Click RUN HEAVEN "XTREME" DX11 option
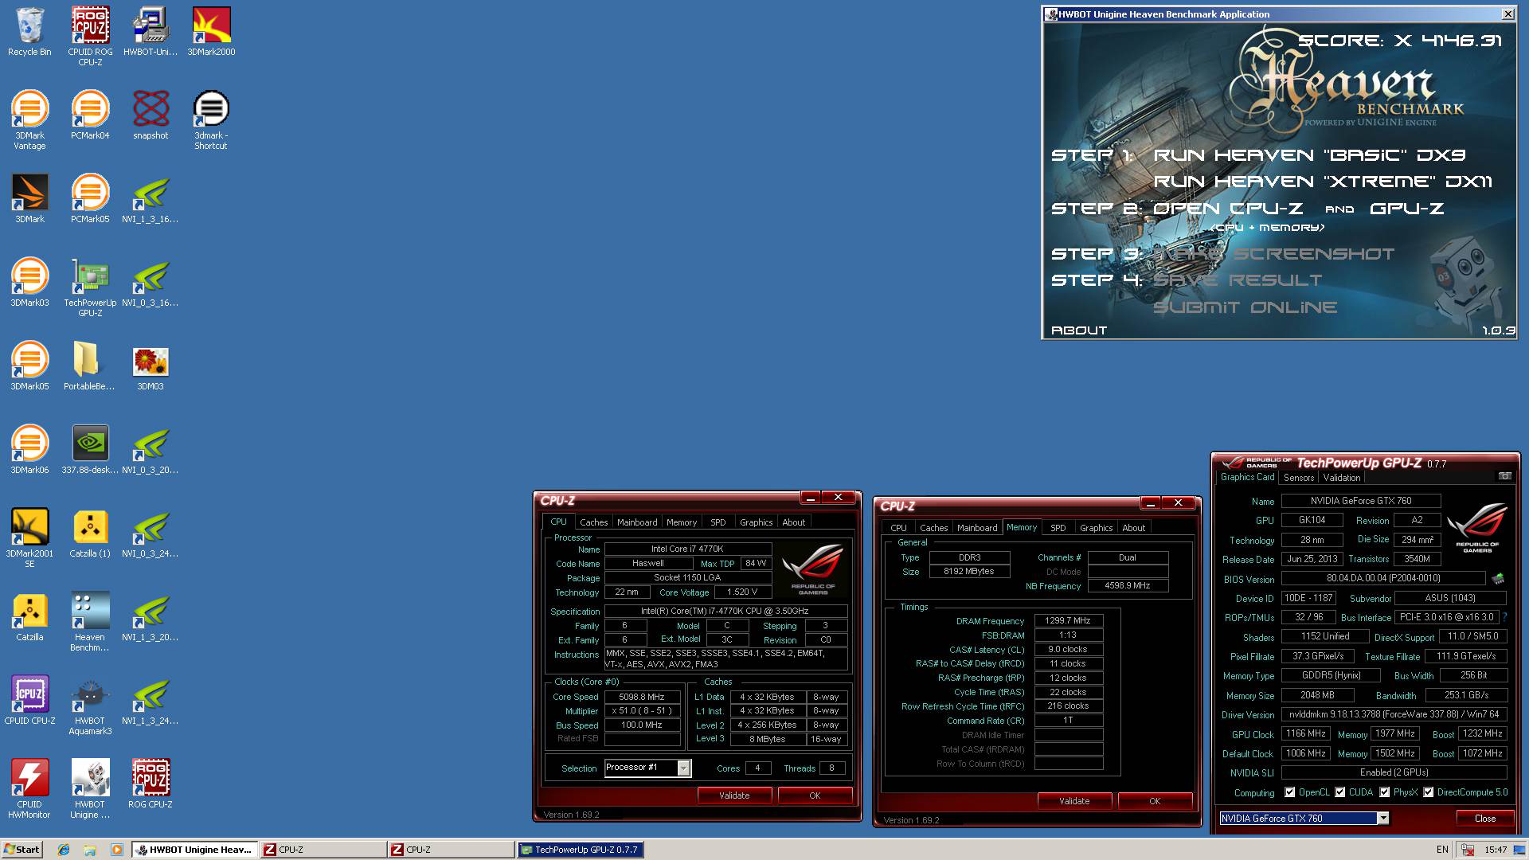Image resolution: width=1529 pixels, height=860 pixels. pyautogui.click(x=1323, y=182)
